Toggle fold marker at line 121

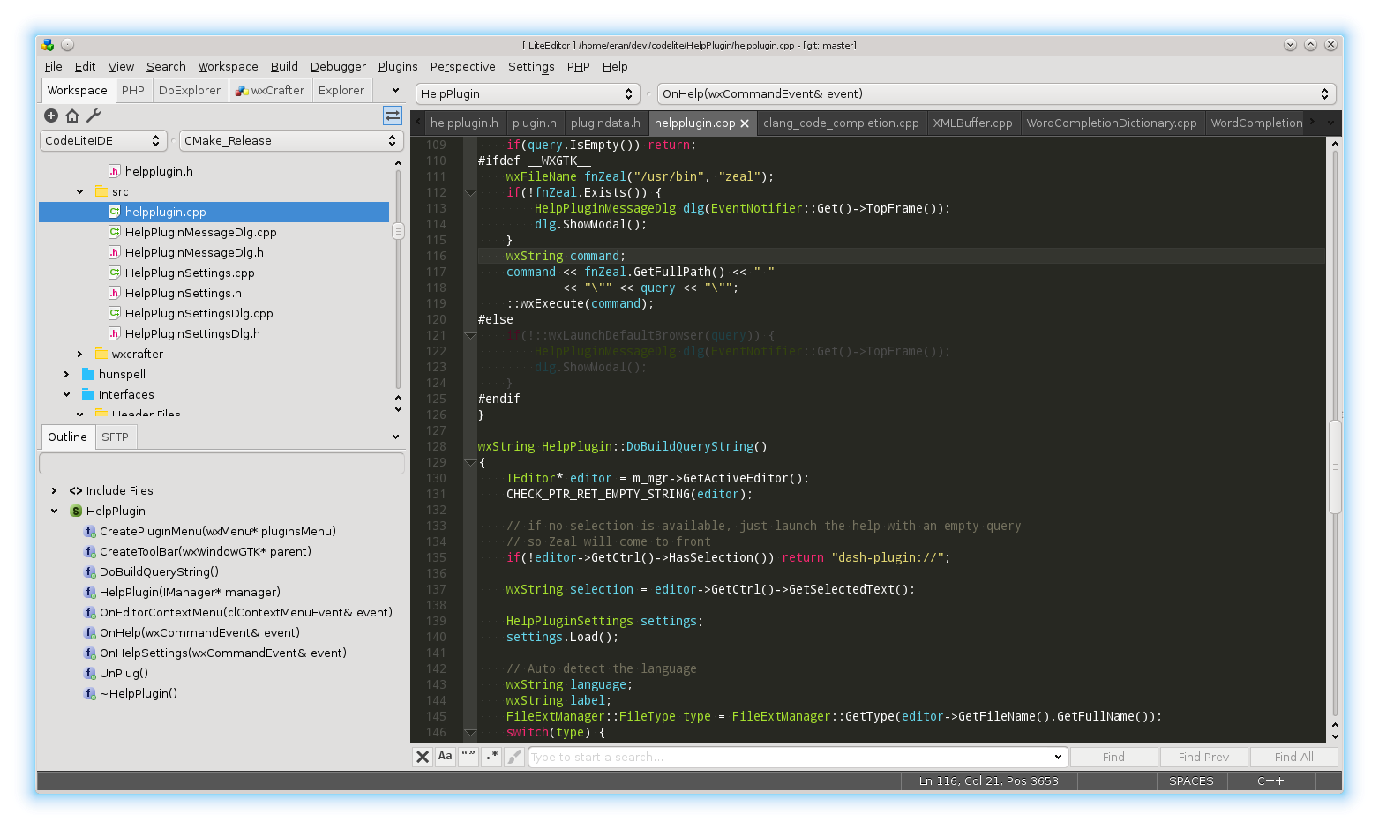[x=470, y=335]
